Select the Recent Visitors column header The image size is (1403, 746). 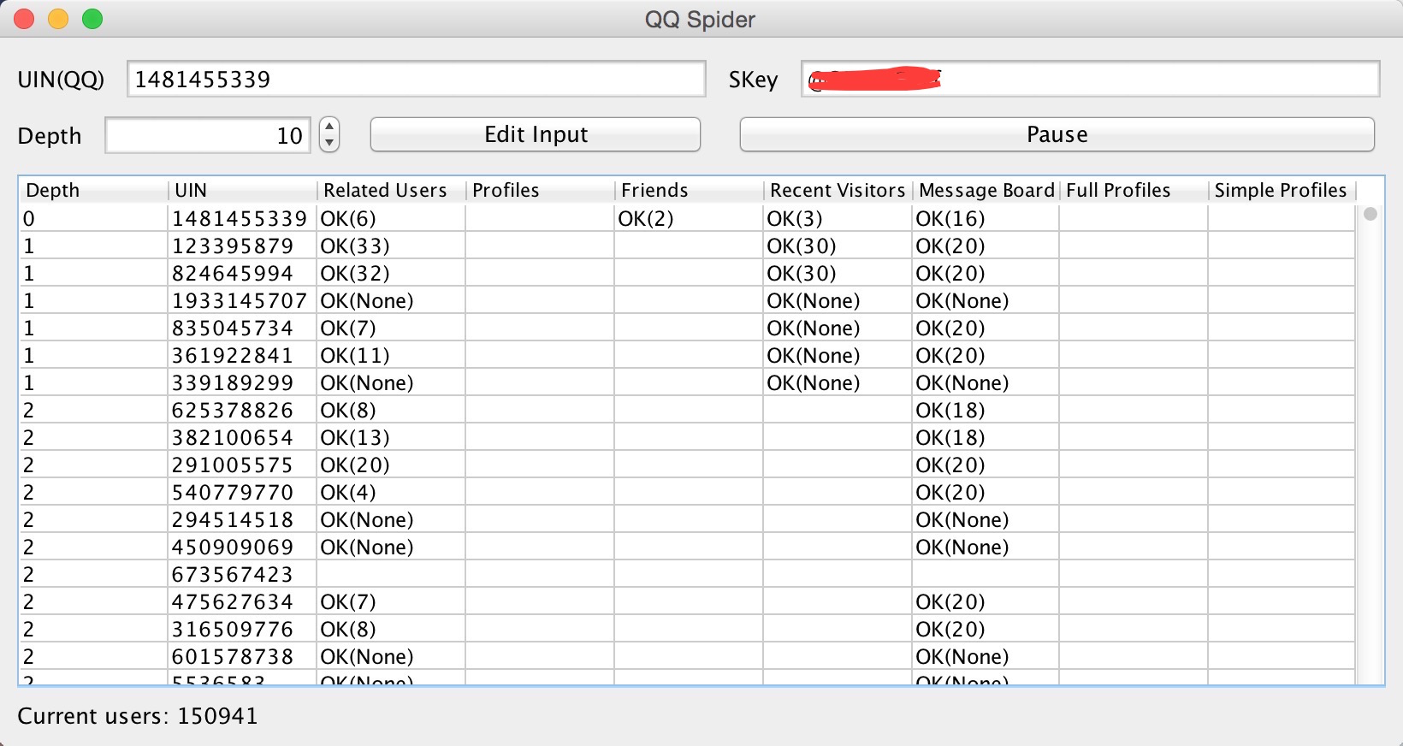pos(837,190)
